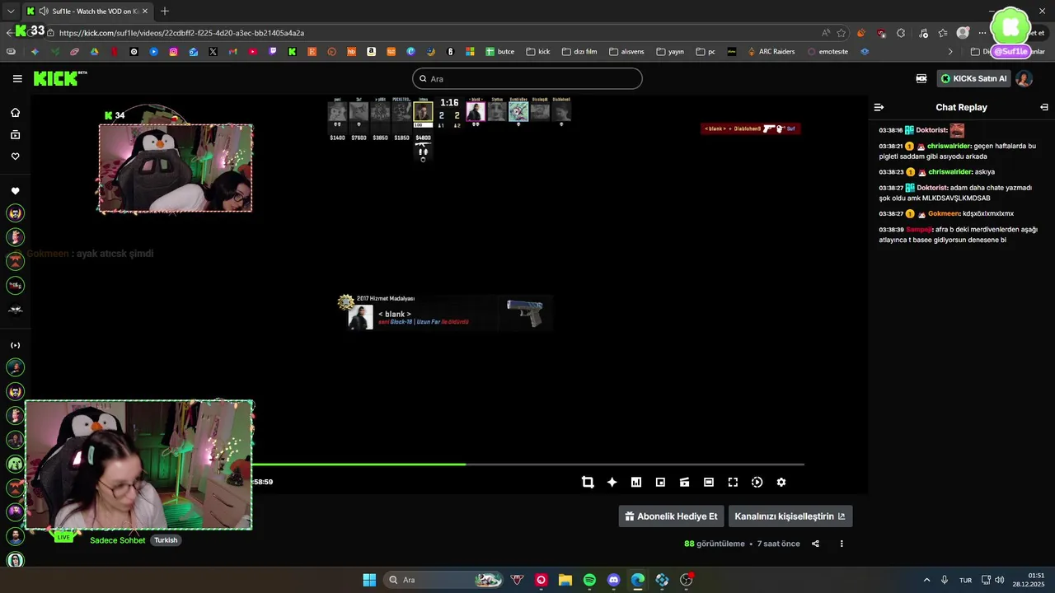This screenshot has height=593, width=1055.
Task: Open the Suf1le browser tab
Action: tap(87, 12)
